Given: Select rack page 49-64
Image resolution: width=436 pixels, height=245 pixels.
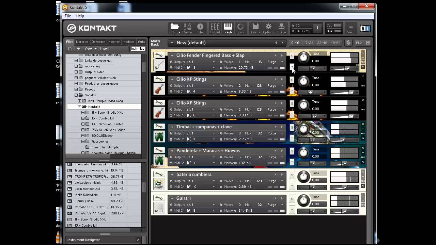Looking at the screenshot, I should click(x=335, y=43).
